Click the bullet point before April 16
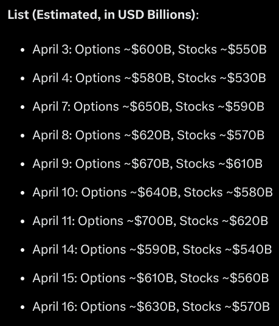 click(x=23, y=307)
